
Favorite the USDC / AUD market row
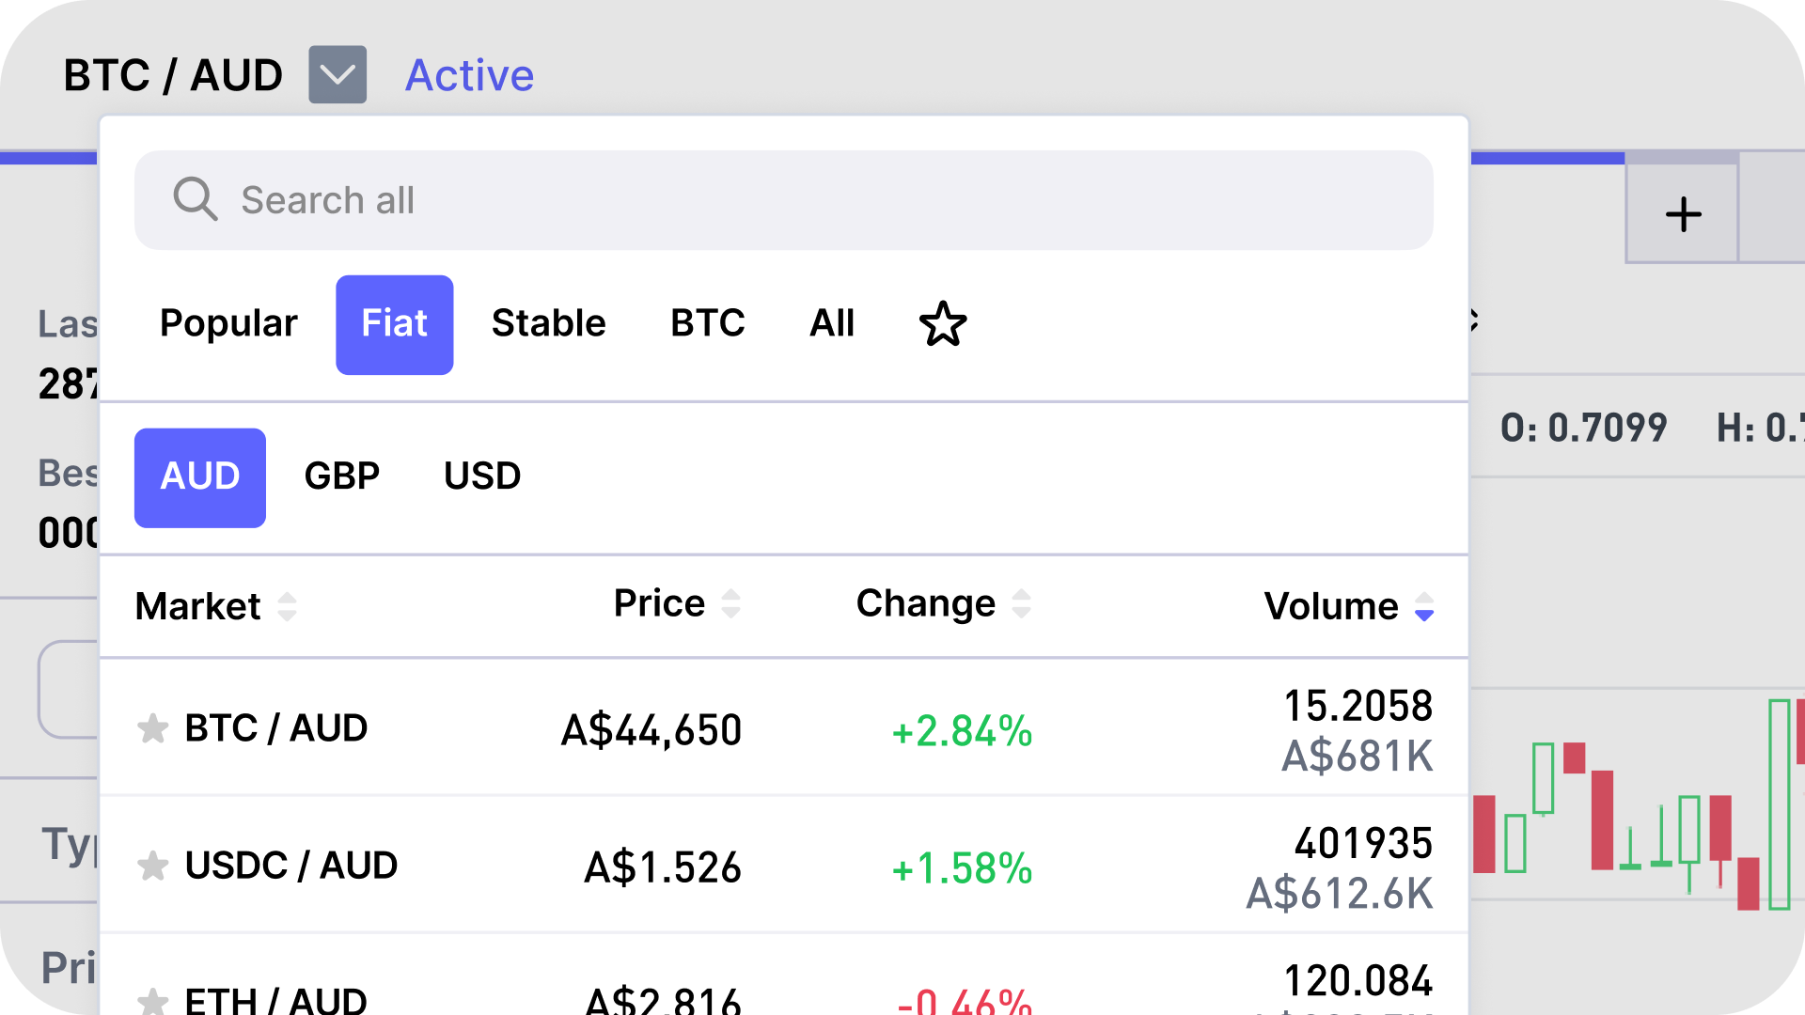[152, 867]
